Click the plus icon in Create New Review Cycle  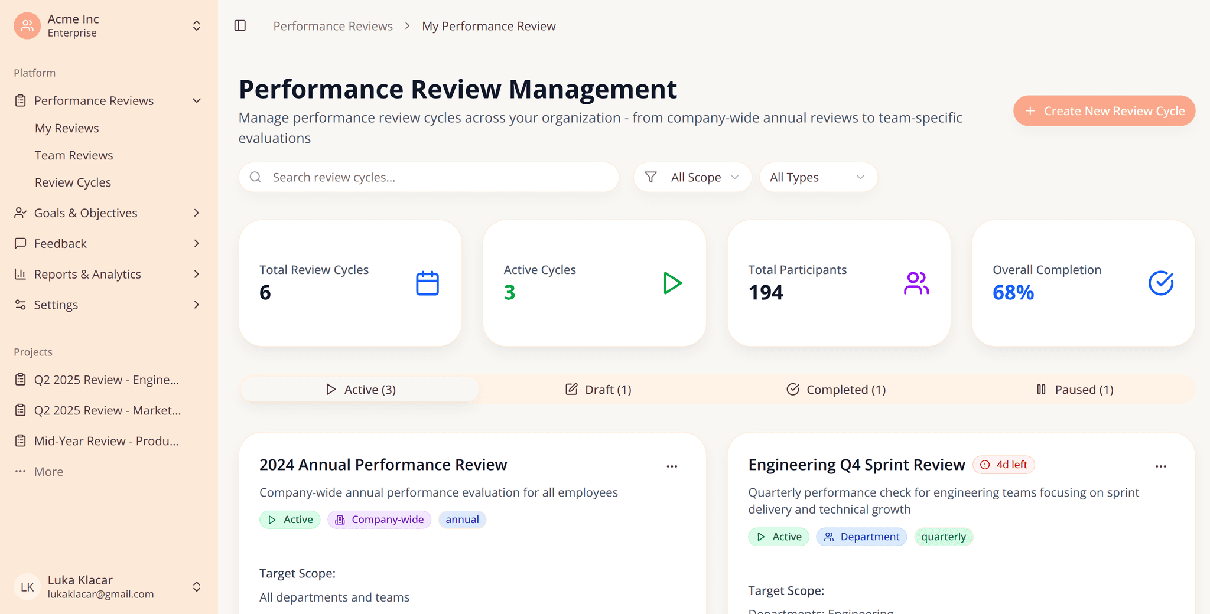click(1030, 111)
